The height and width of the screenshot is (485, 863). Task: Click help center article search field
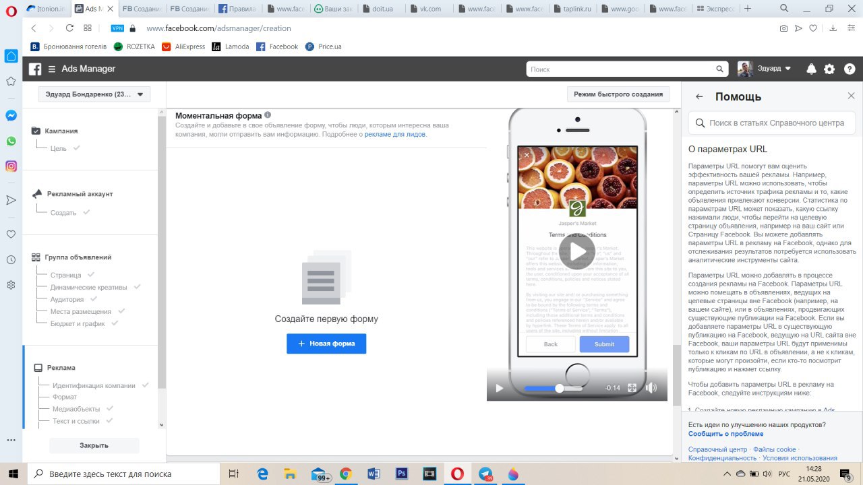(772, 123)
